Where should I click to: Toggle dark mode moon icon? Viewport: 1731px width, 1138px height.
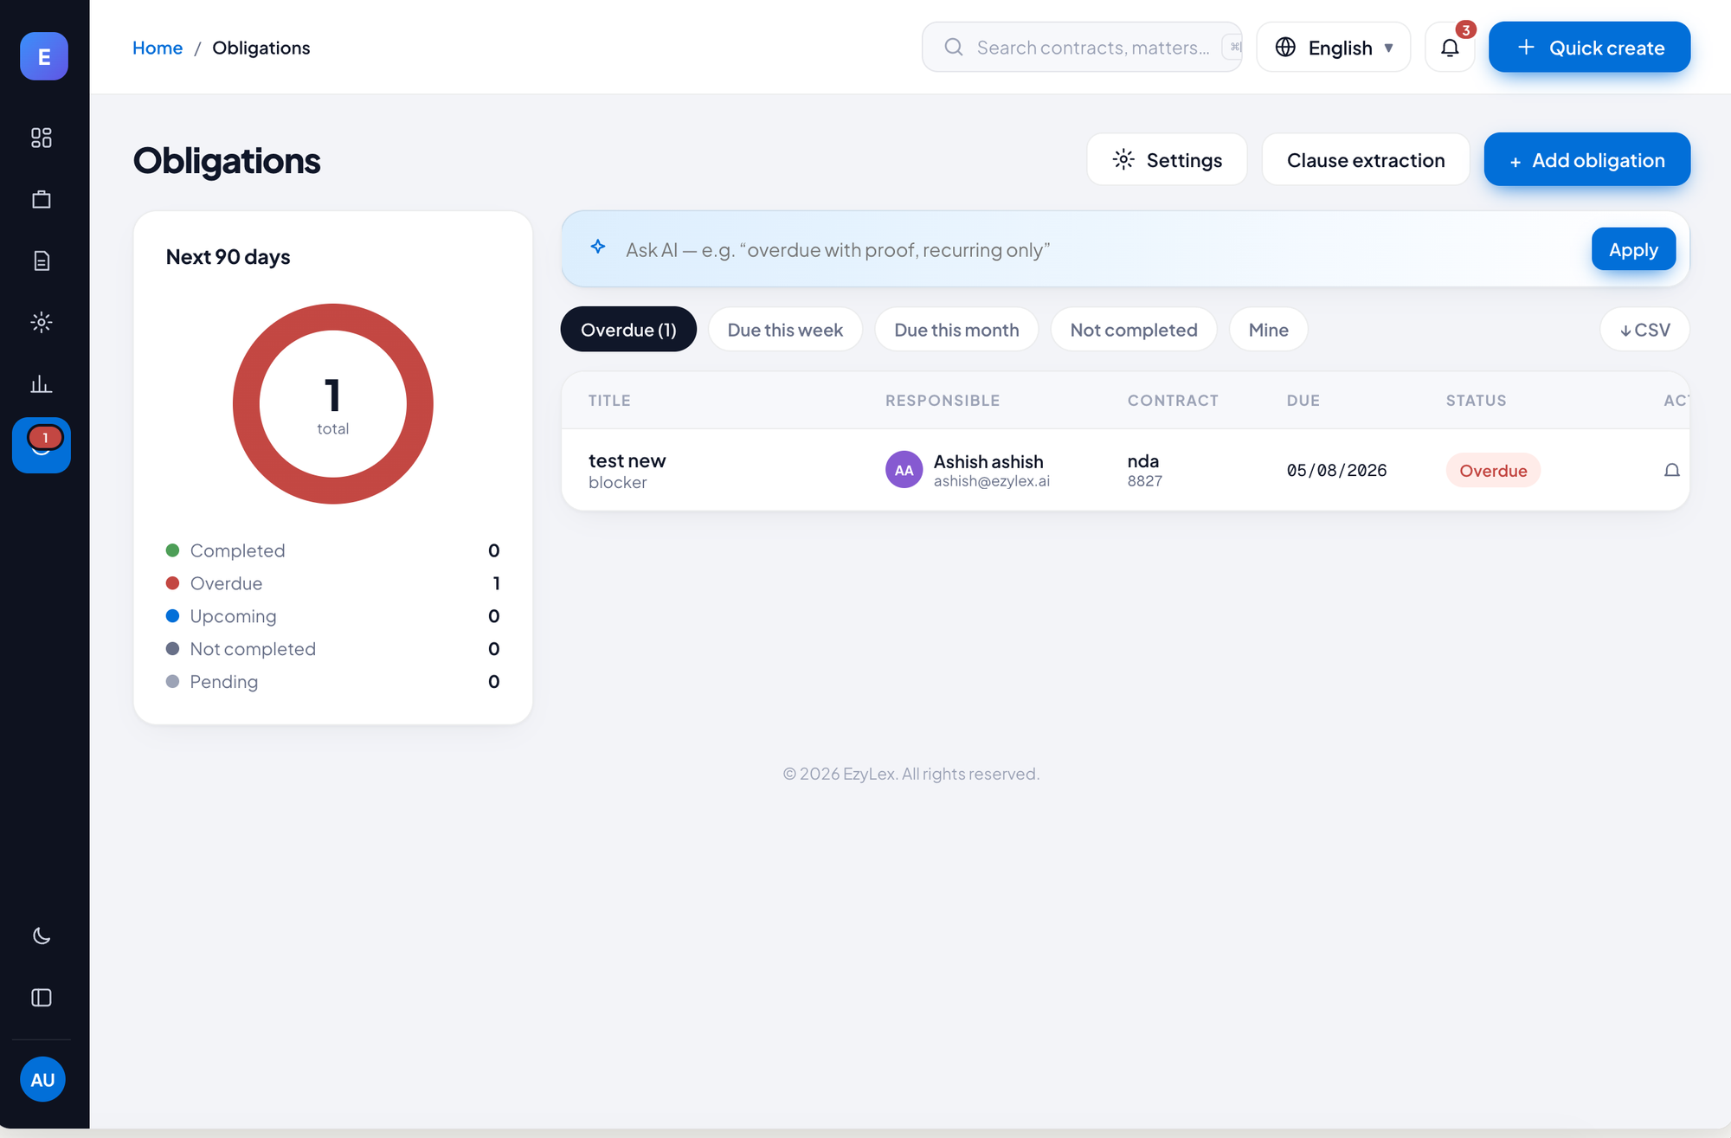click(42, 935)
